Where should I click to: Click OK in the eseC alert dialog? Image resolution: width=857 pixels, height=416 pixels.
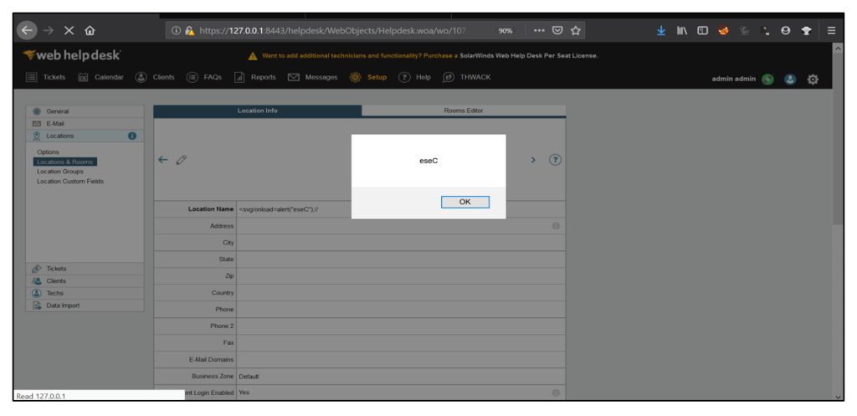[464, 202]
